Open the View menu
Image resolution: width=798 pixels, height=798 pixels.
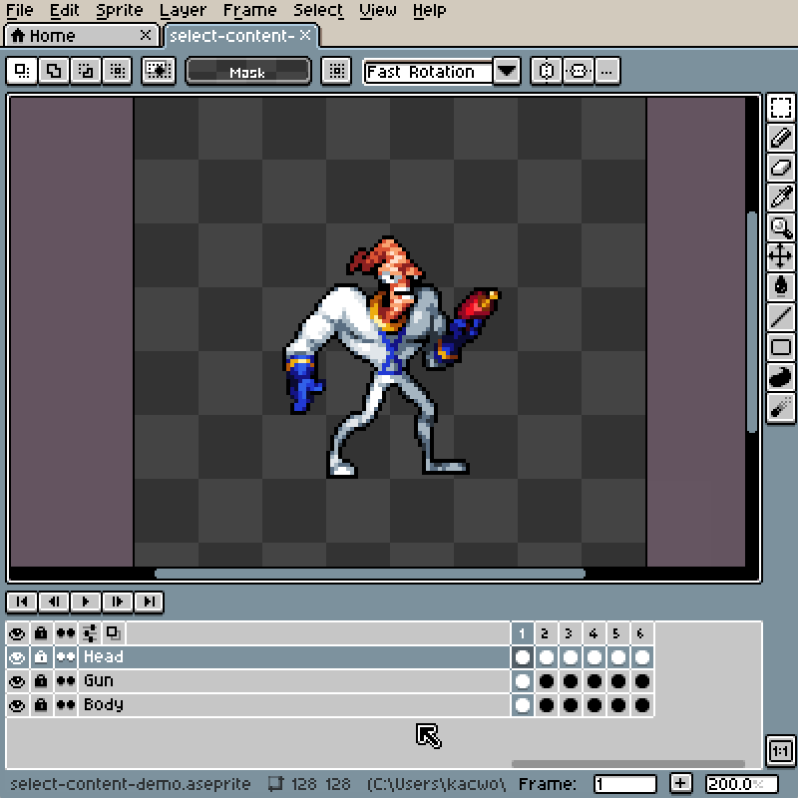(x=378, y=10)
